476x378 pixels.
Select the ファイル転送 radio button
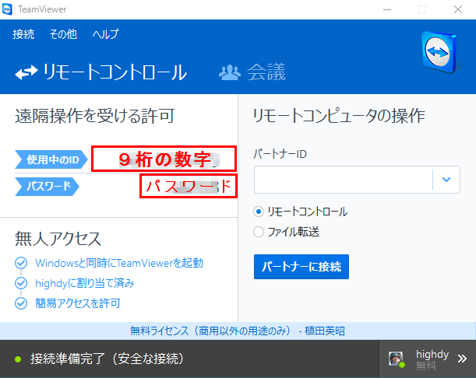[259, 232]
